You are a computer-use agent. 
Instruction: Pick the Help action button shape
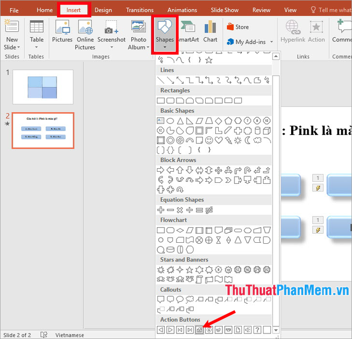point(257,330)
